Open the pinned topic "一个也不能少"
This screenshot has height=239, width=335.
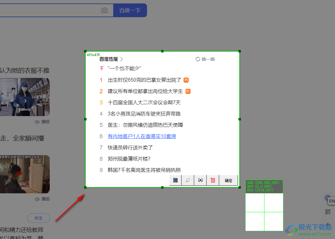(124, 68)
